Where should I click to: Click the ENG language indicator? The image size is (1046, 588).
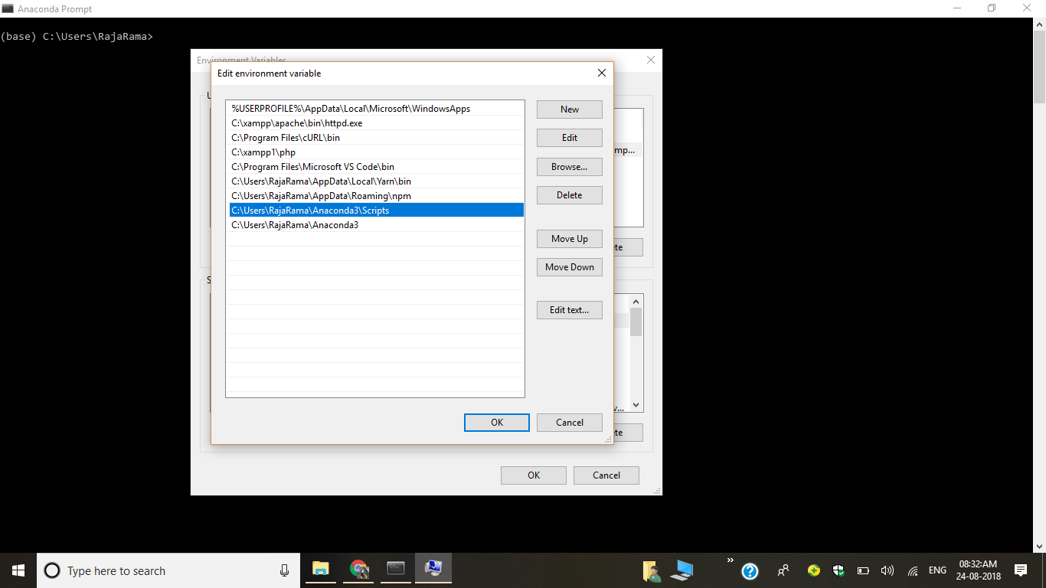pyautogui.click(x=937, y=570)
